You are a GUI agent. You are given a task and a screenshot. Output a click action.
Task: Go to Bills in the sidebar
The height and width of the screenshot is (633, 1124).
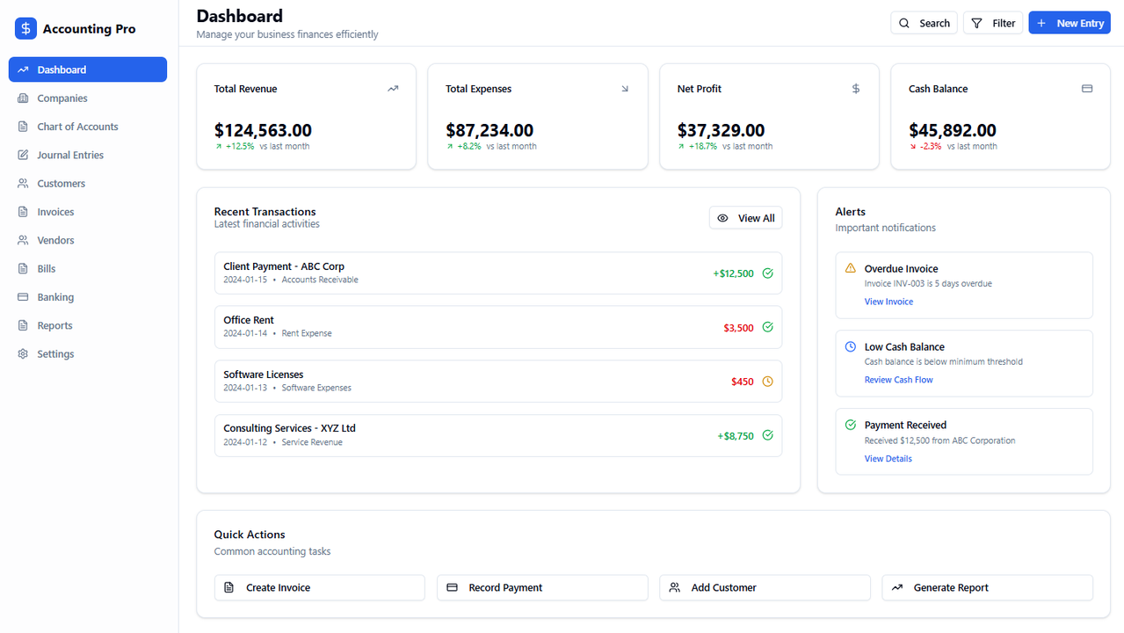click(88, 269)
